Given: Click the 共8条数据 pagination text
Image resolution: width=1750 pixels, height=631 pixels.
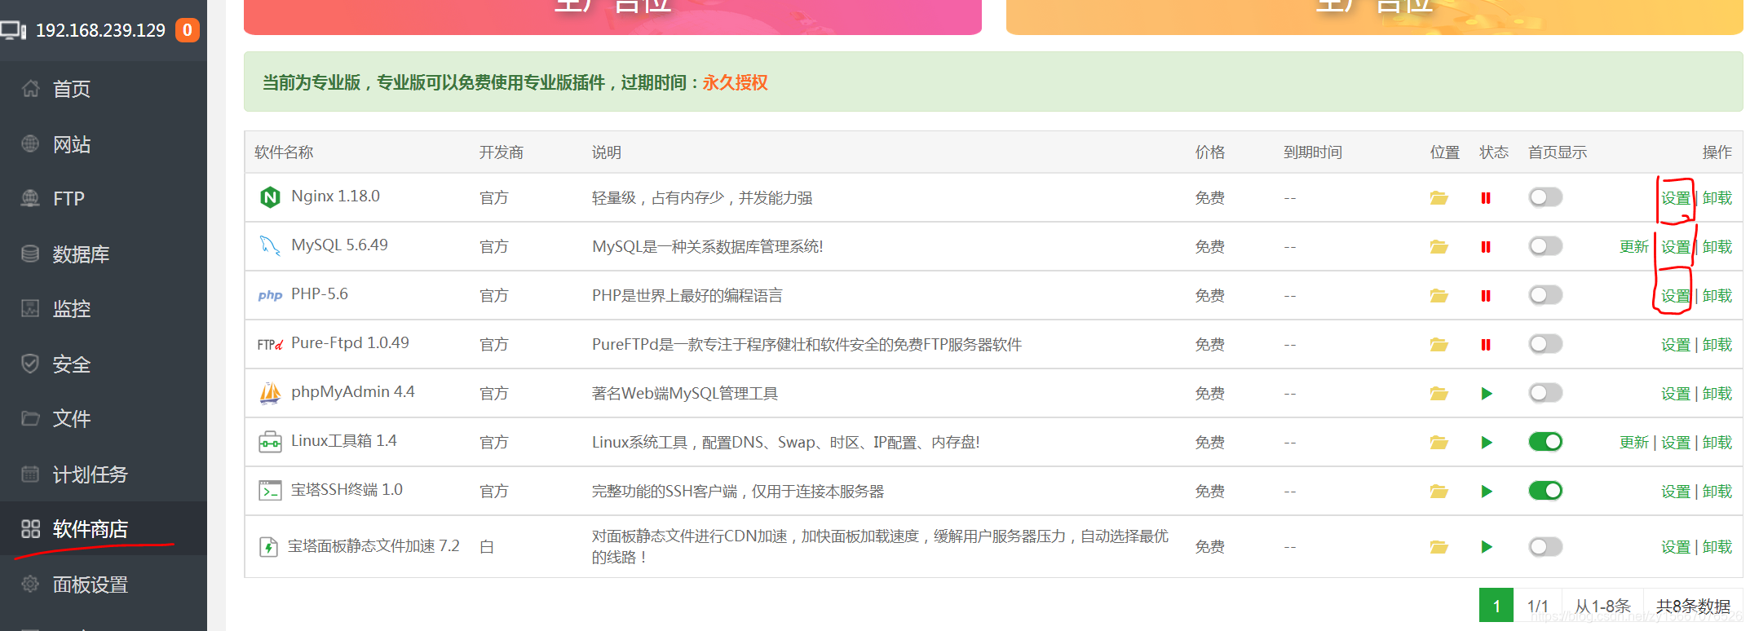Looking at the screenshot, I should pos(1693,607).
